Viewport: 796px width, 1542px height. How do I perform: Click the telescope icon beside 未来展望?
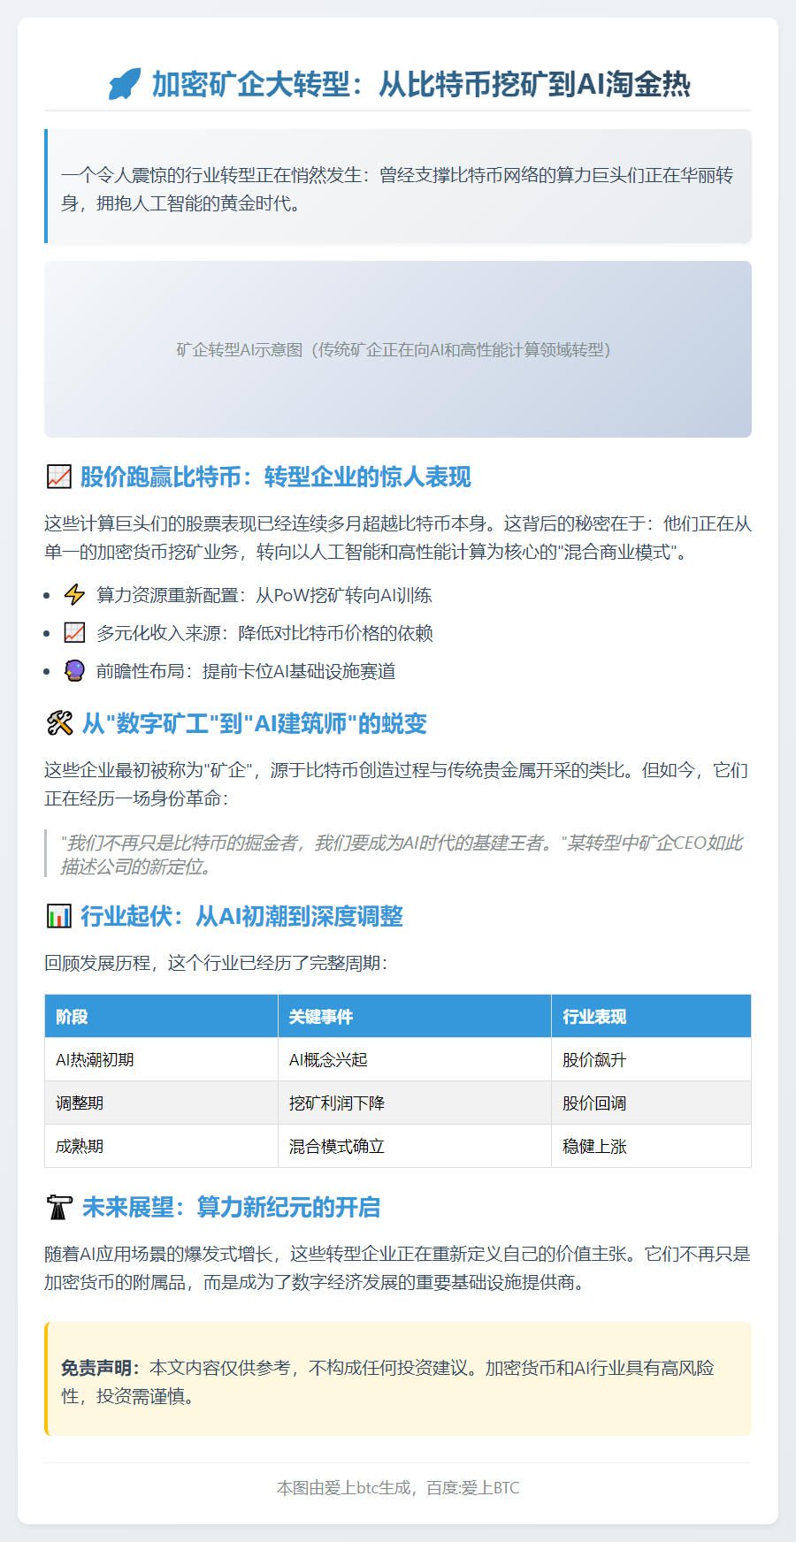59,1207
